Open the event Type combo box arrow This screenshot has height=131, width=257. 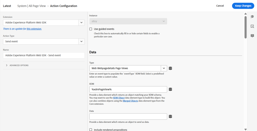pos(164,68)
